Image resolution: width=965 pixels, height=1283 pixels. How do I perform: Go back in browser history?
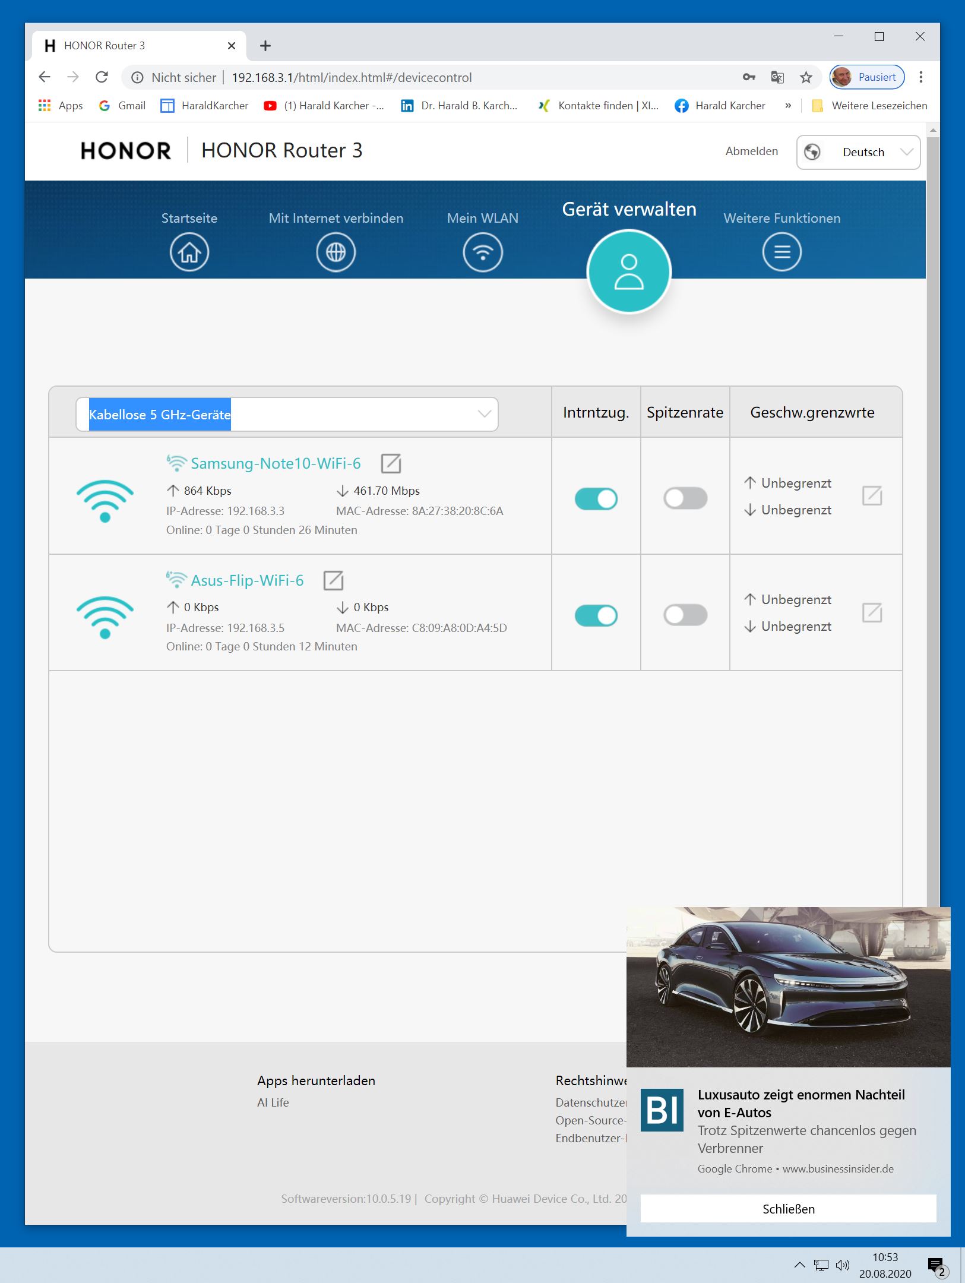pos(45,77)
